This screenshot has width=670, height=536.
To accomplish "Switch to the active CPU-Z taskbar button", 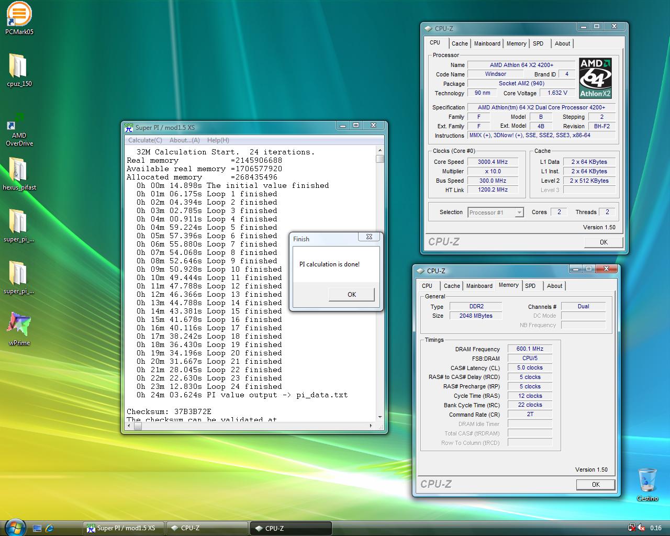I will point(291,528).
